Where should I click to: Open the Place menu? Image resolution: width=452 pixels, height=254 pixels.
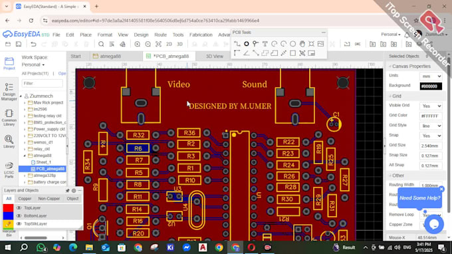pyautogui.click(x=86, y=35)
